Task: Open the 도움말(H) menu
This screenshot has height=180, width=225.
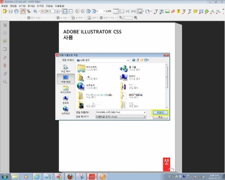Action: point(60,6)
